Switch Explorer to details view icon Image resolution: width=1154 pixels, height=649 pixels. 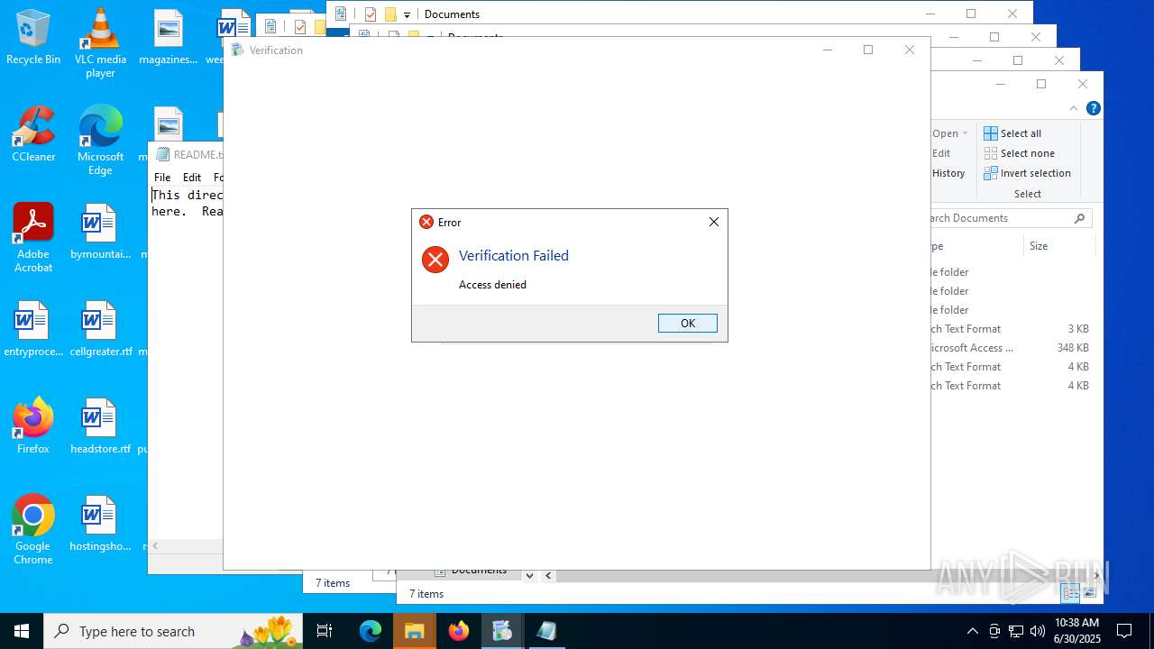(1070, 592)
